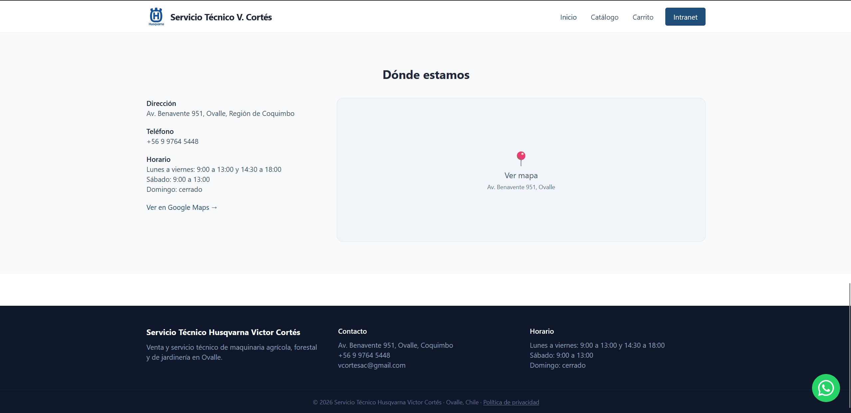Image resolution: width=851 pixels, height=413 pixels.
Task: Open the WhatsApp chat floating button
Action: [x=826, y=388]
